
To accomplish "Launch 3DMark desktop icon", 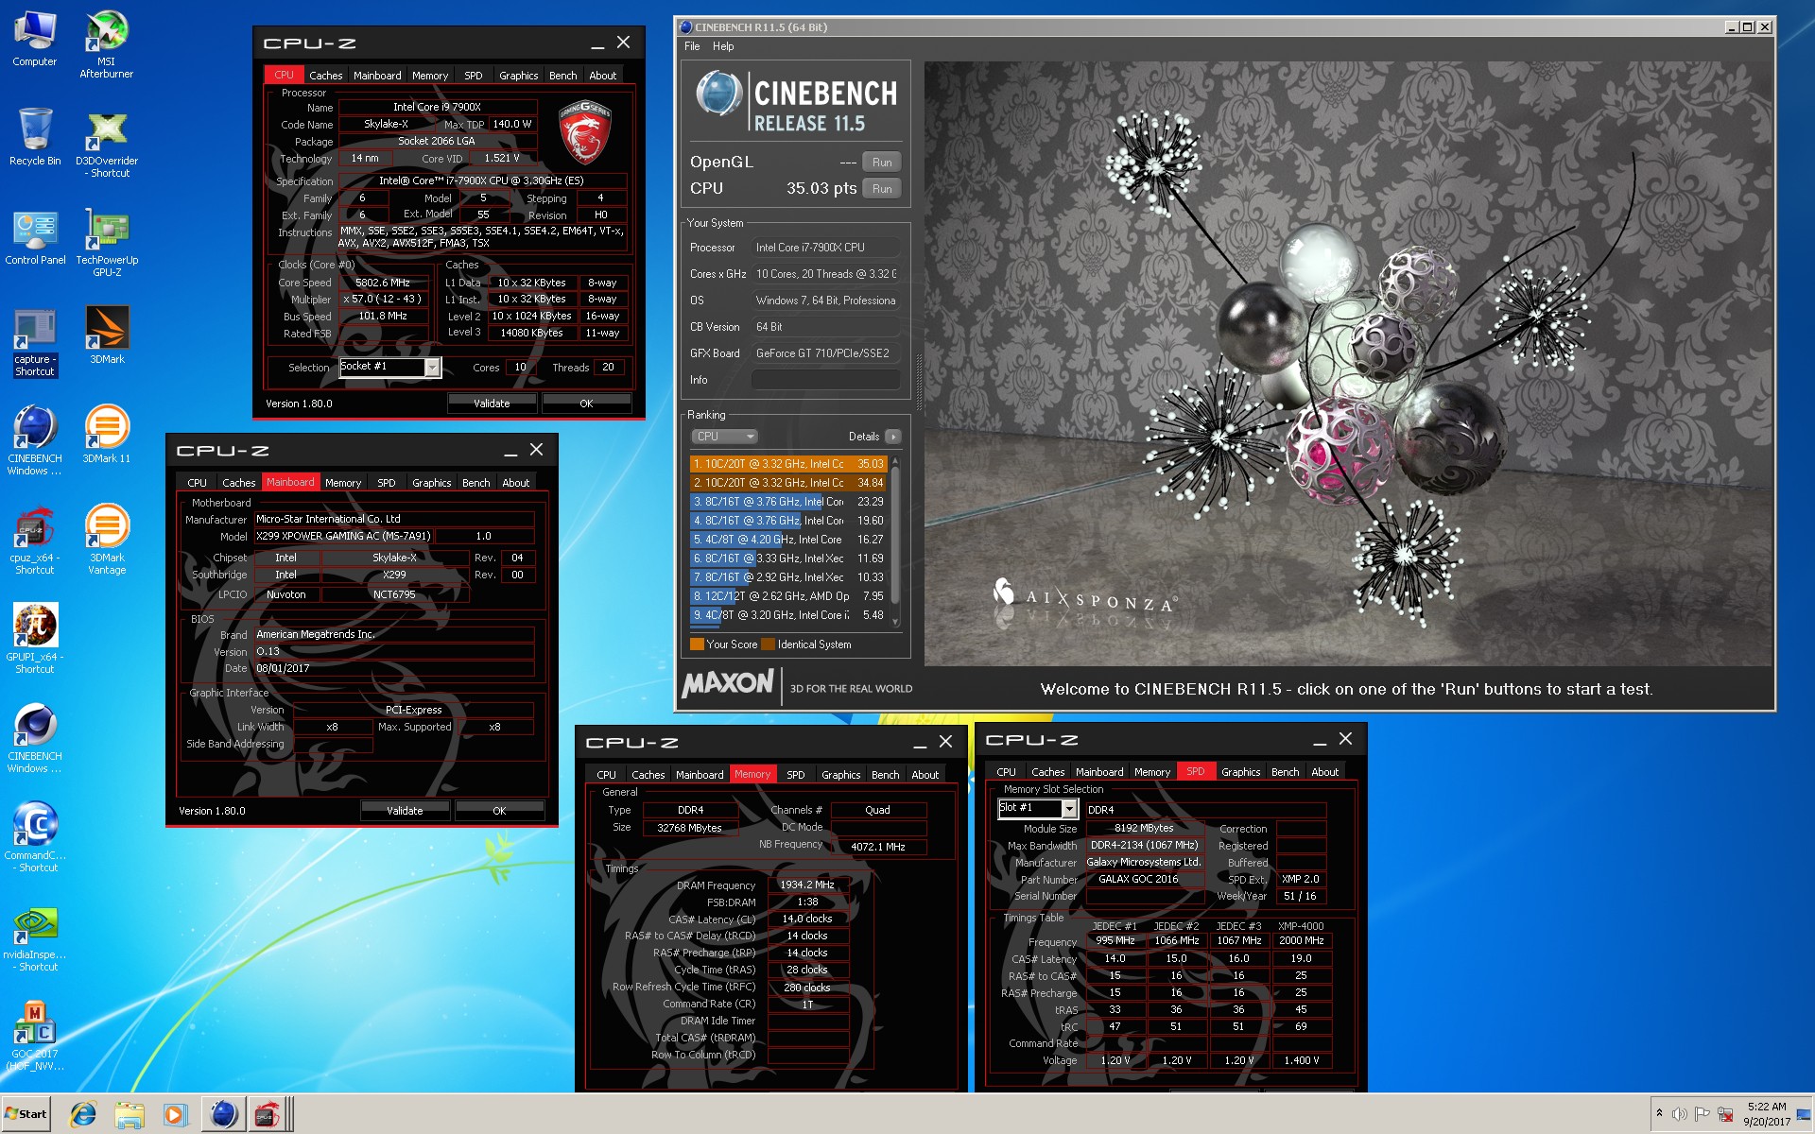I will (x=107, y=335).
